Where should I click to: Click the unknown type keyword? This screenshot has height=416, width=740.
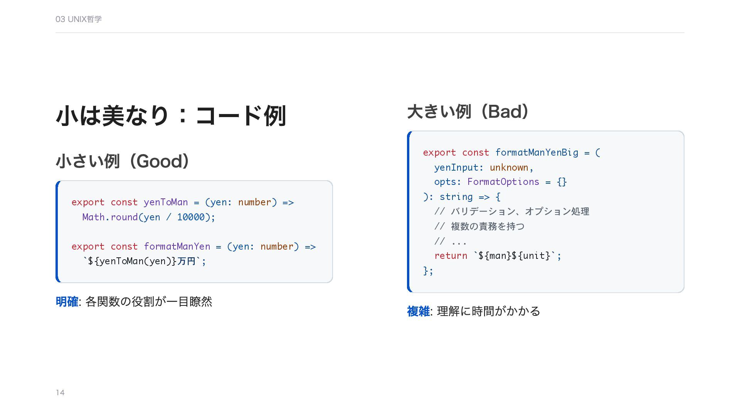tap(509, 168)
